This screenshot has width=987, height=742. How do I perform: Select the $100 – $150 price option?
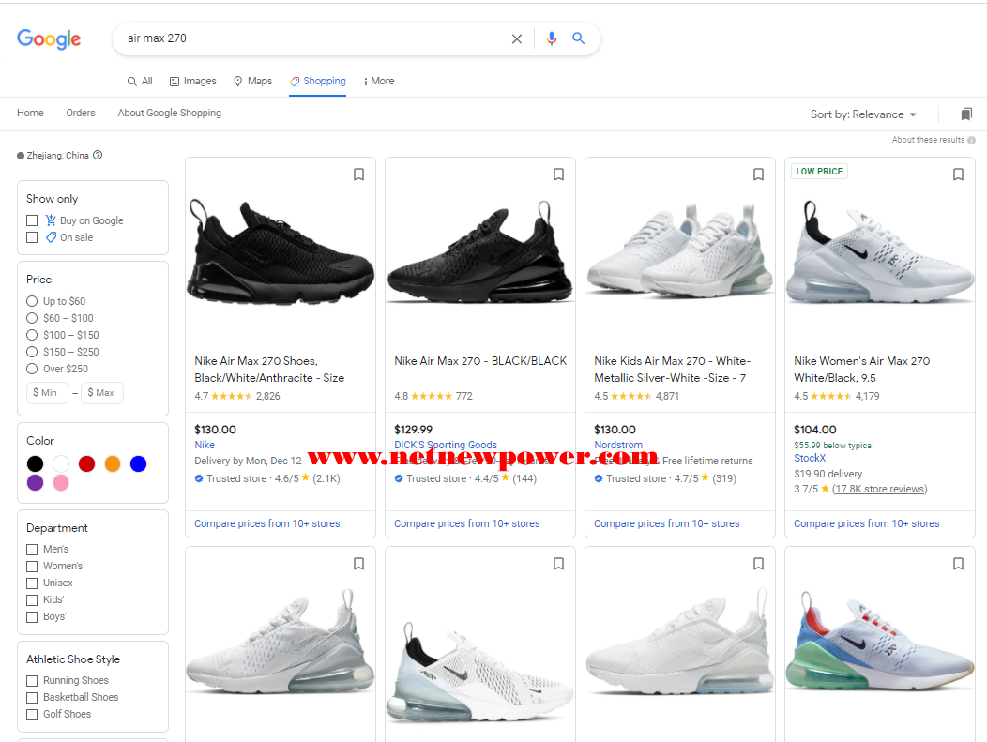tap(32, 335)
